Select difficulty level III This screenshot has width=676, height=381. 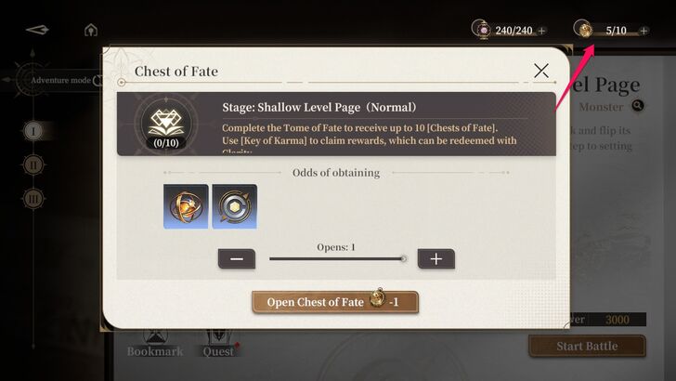coord(34,198)
